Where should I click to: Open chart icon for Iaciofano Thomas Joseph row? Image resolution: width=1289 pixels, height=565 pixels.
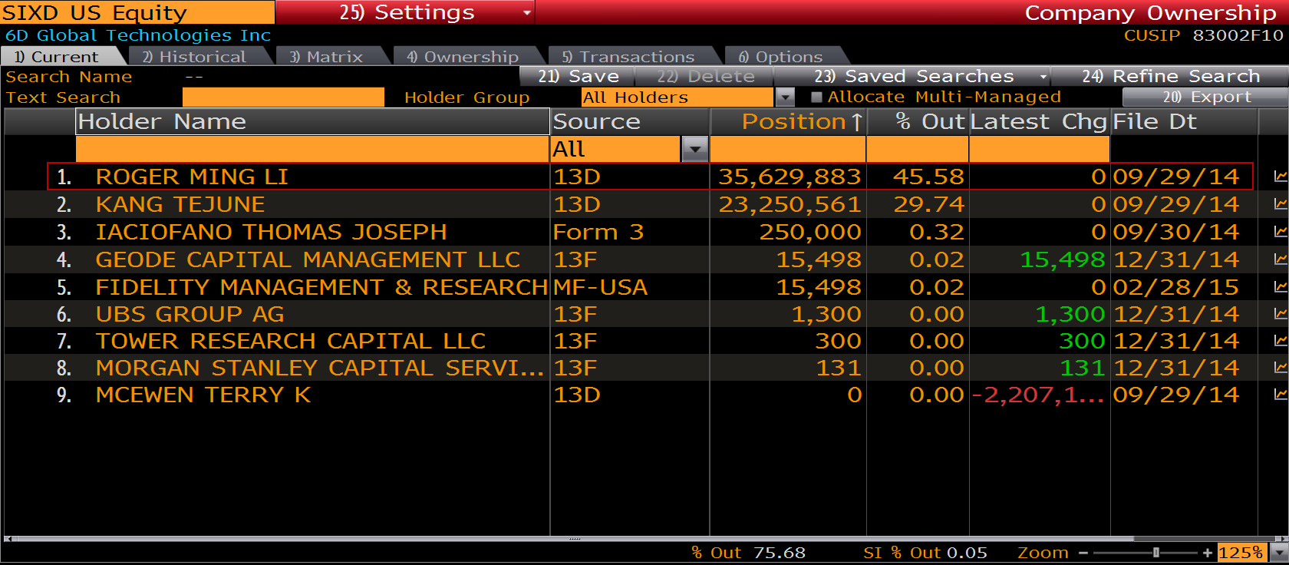[x=1280, y=232]
